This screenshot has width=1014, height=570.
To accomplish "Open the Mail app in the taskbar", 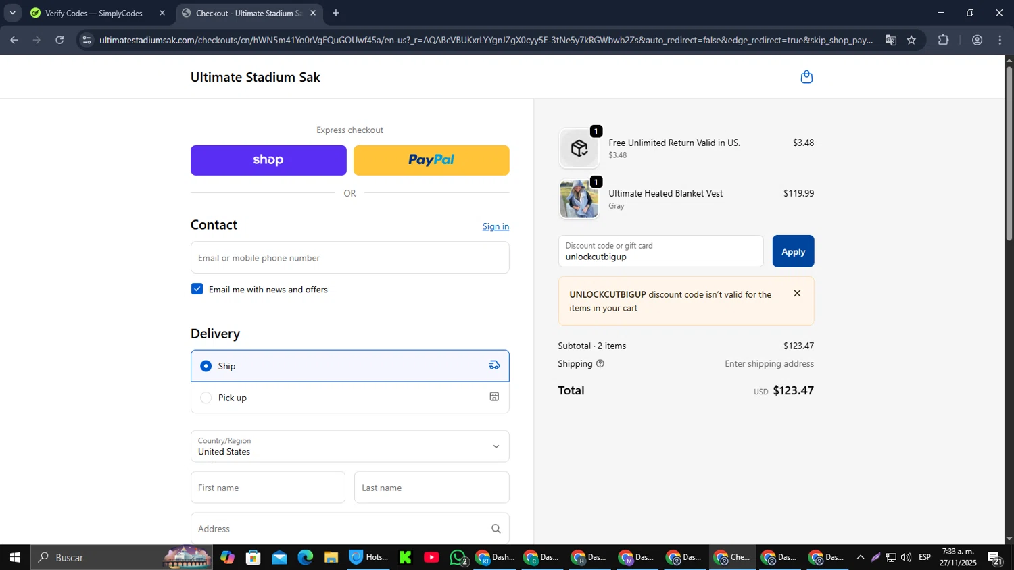I will pos(279,557).
